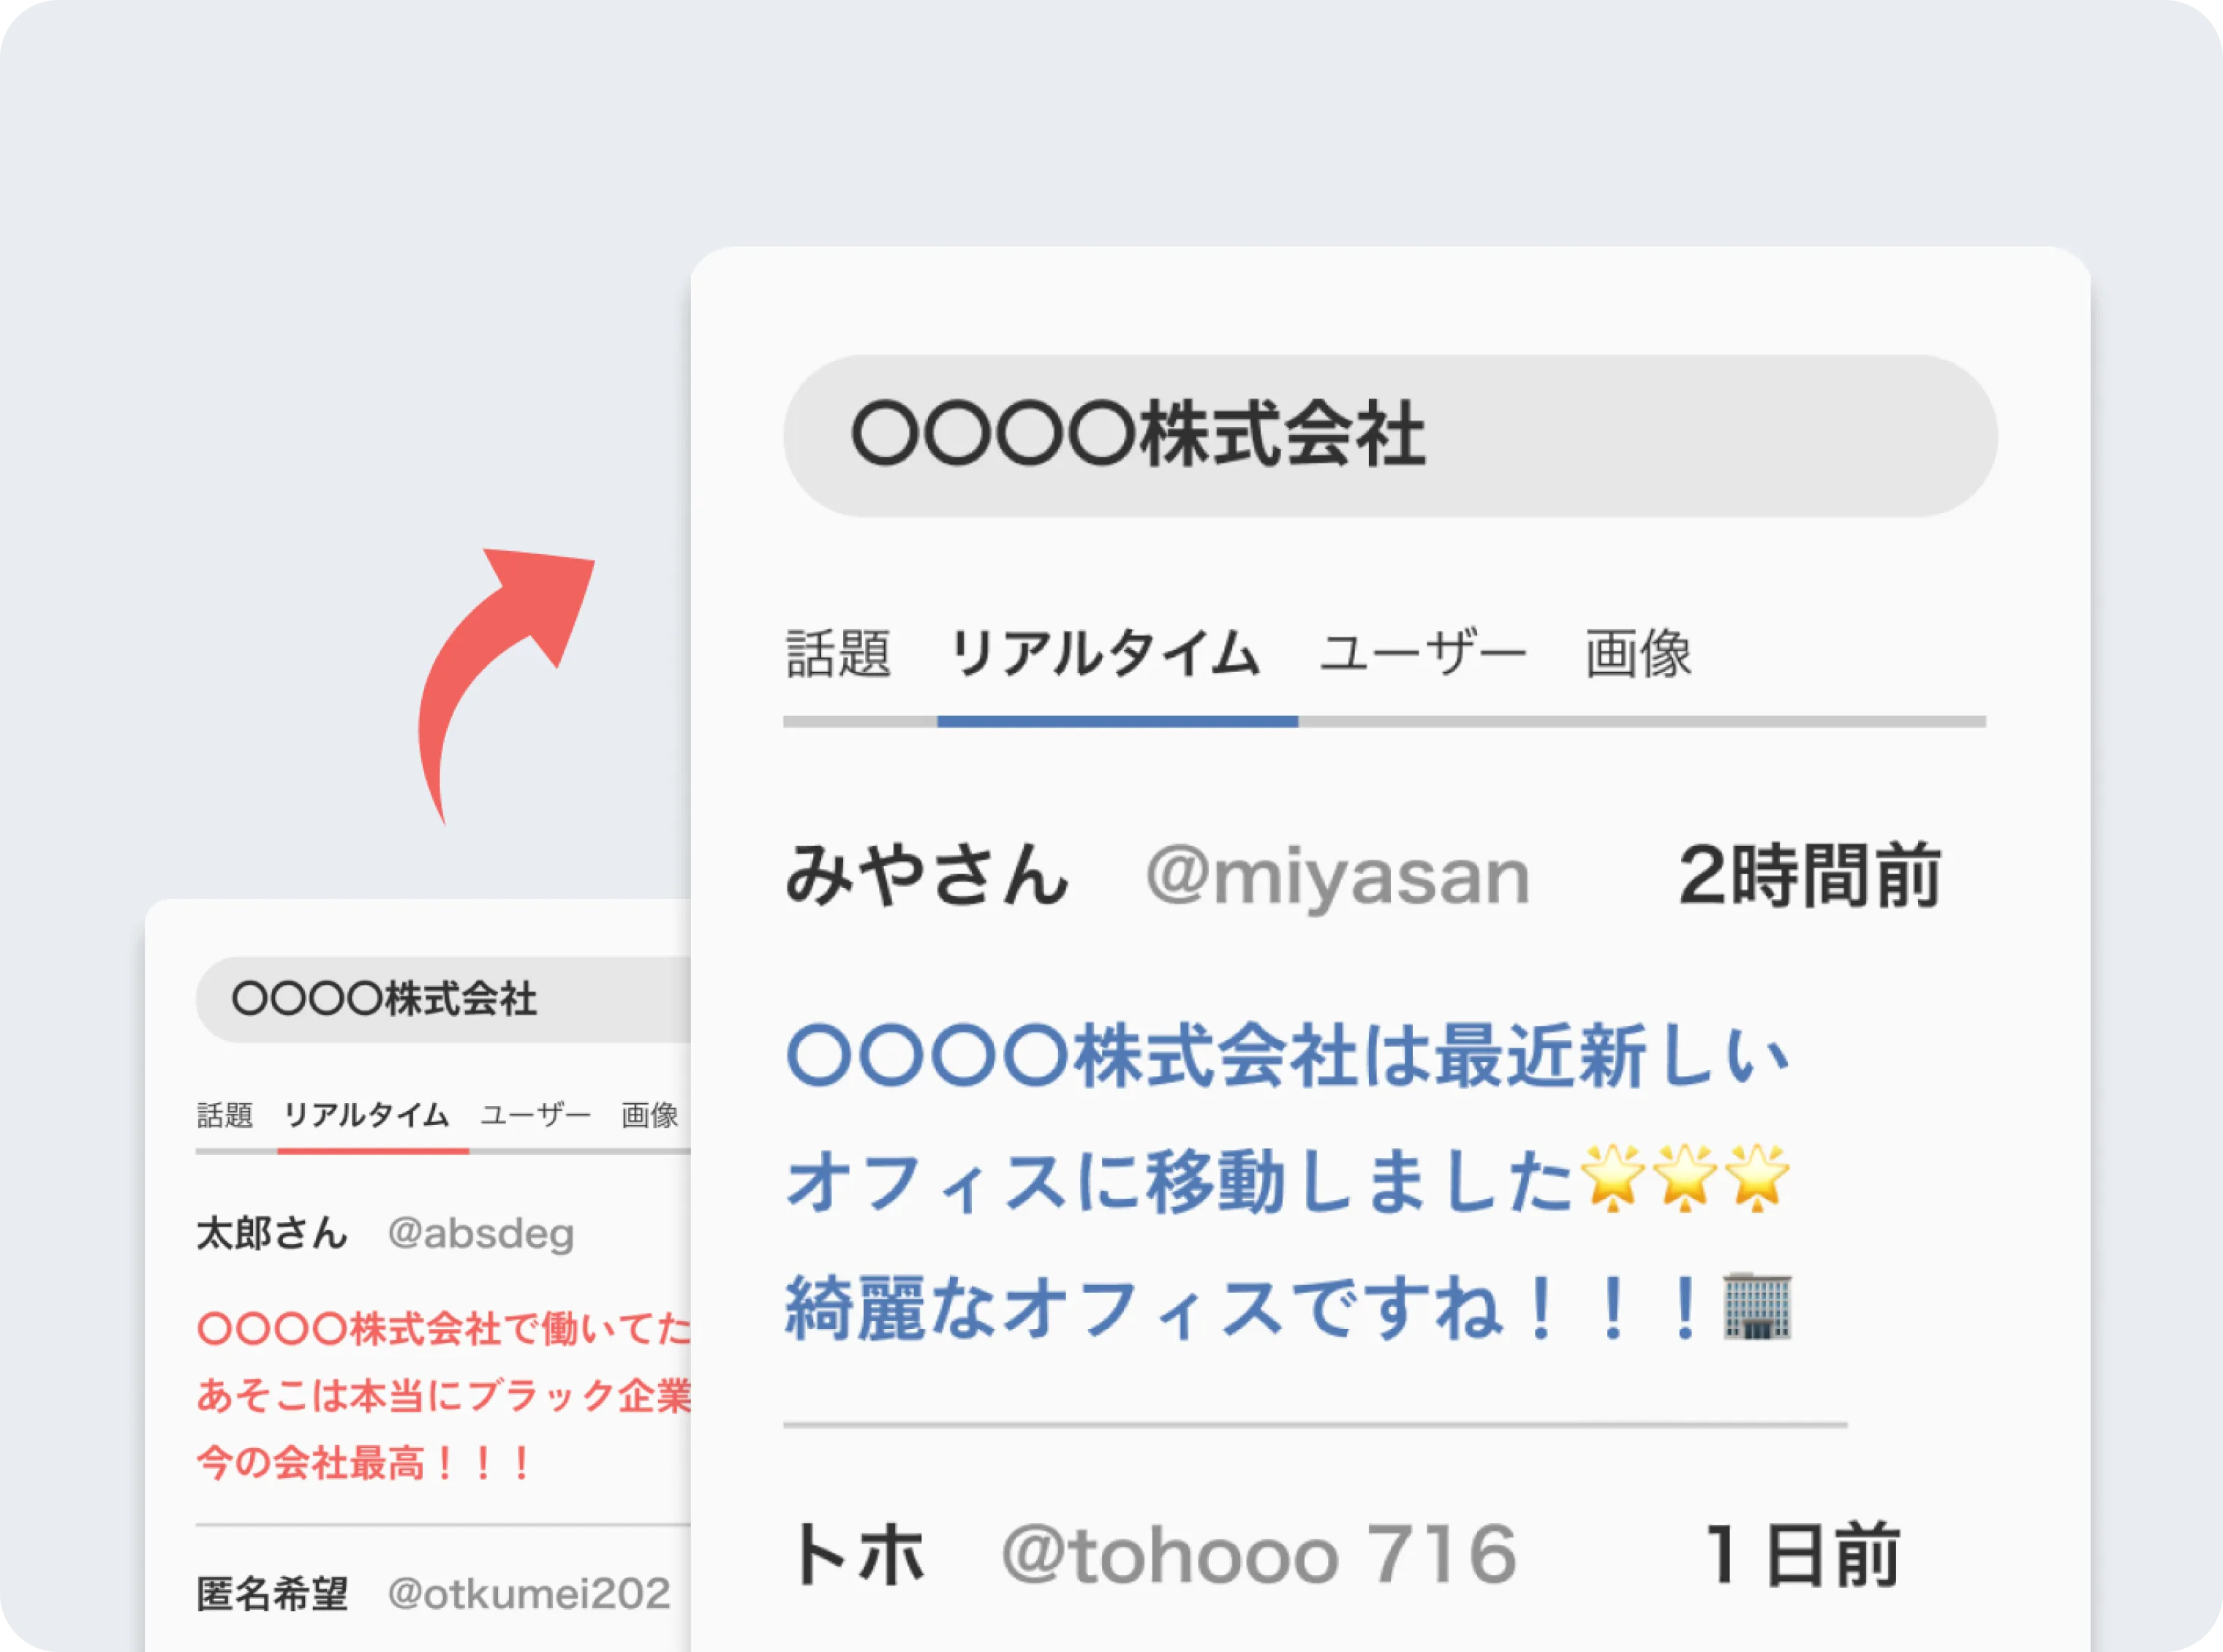Open 画像 tab in small panel
This screenshot has height=1652, width=2223.
(650, 1115)
